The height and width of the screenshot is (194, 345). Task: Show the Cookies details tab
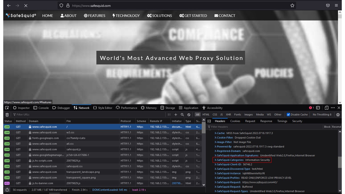point(235,121)
